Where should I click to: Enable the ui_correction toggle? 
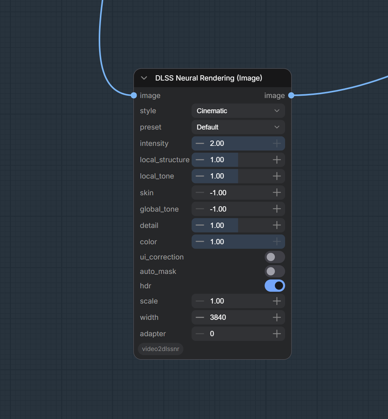tap(275, 257)
